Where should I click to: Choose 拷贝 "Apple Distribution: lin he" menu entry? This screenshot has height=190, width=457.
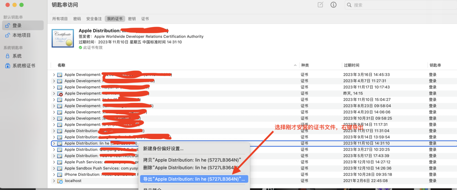pos(194,160)
